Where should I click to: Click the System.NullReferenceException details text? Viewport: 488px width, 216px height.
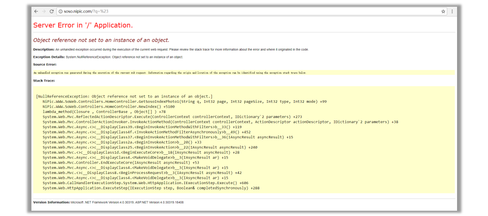(124, 57)
